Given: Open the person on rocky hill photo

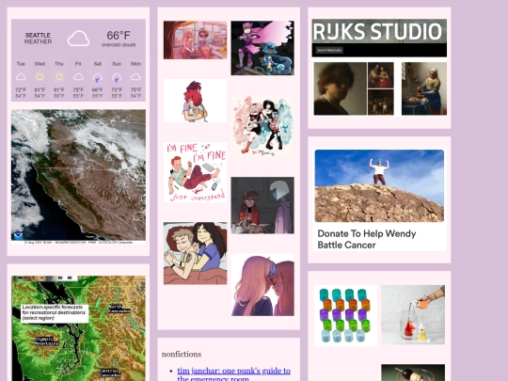Looking at the screenshot, I should coord(379,186).
